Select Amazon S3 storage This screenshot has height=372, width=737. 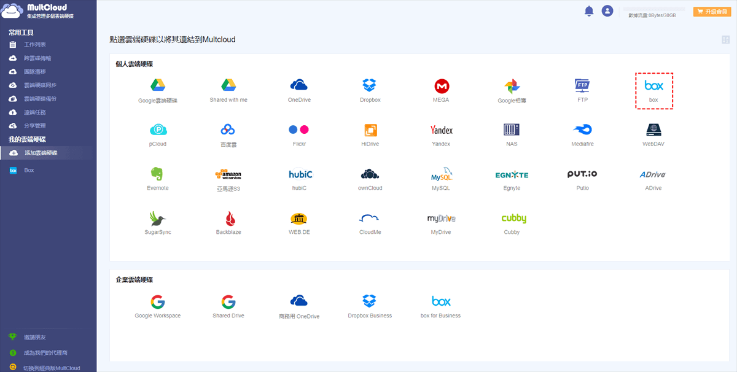pos(228,175)
